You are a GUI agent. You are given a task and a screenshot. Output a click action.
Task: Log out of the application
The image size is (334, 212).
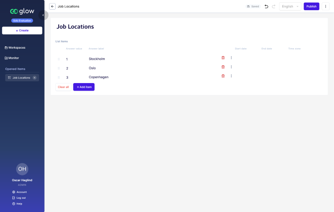[x=19, y=198]
